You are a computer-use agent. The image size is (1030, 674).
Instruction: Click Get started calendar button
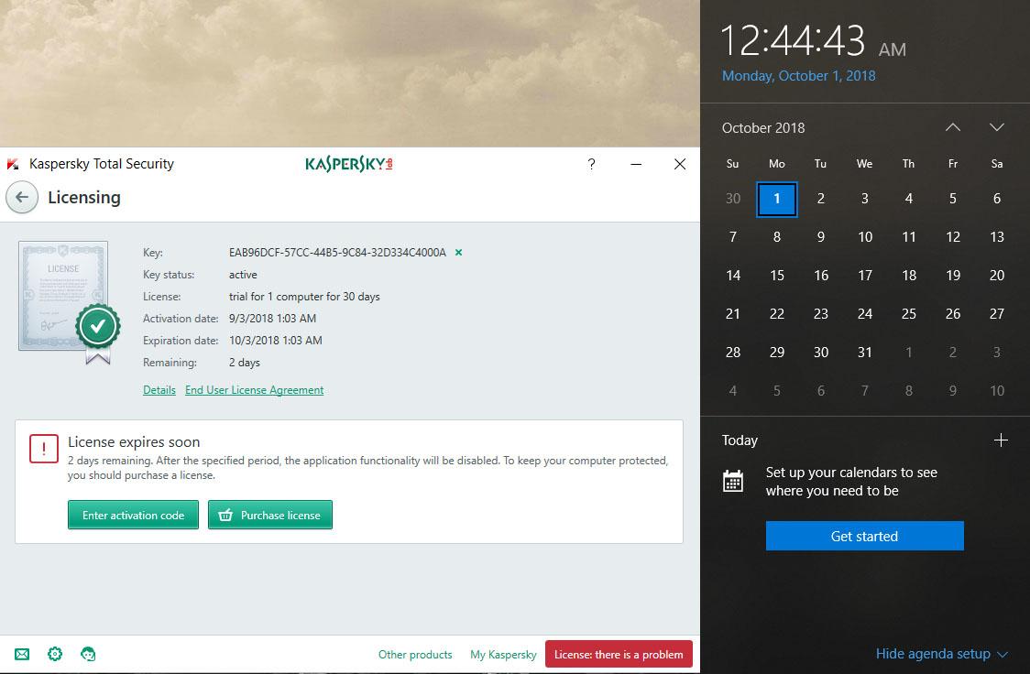pyautogui.click(x=864, y=537)
